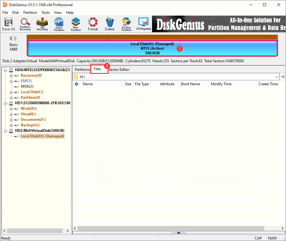Click the go arrow beside path box
Viewport: 286px width, 241px height.
click(x=282, y=77)
